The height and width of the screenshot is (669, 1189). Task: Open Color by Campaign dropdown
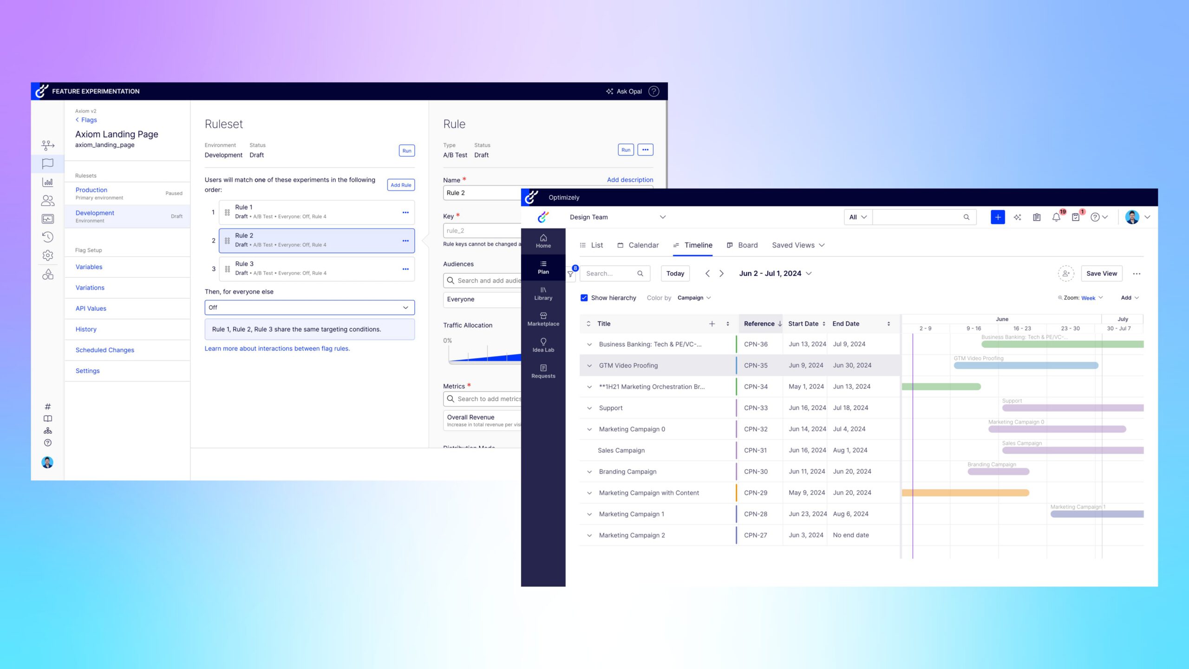(693, 298)
